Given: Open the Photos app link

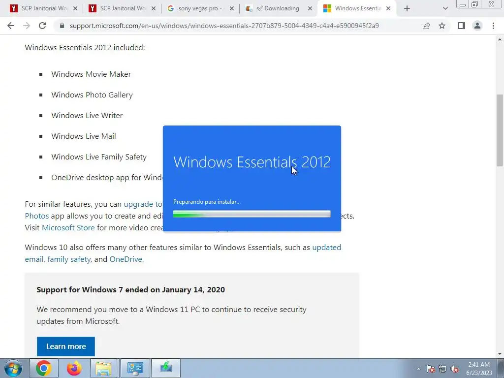Looking at the screenshot, I should (x=36, y=216).
